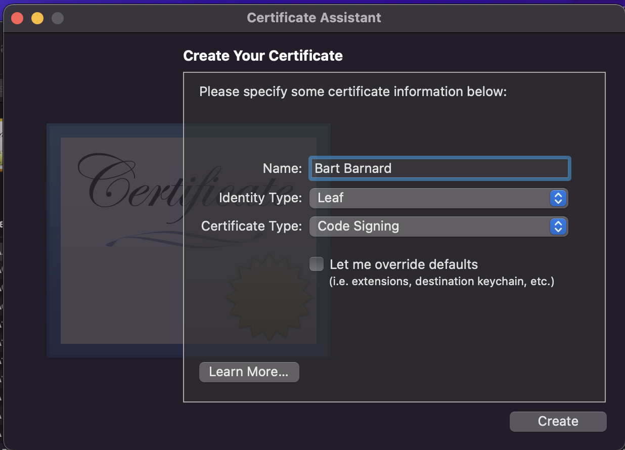This screenshot has width=625, height=450.
Task: Click the Name: field label
Action: [x=282, y=168]
